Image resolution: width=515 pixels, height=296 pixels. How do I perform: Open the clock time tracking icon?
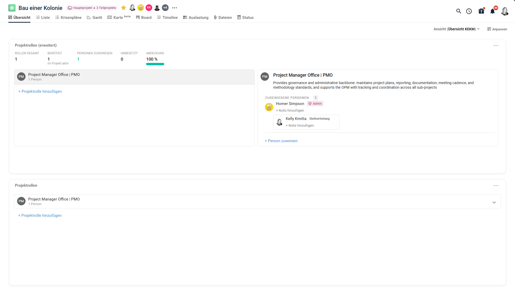(469, 11)
